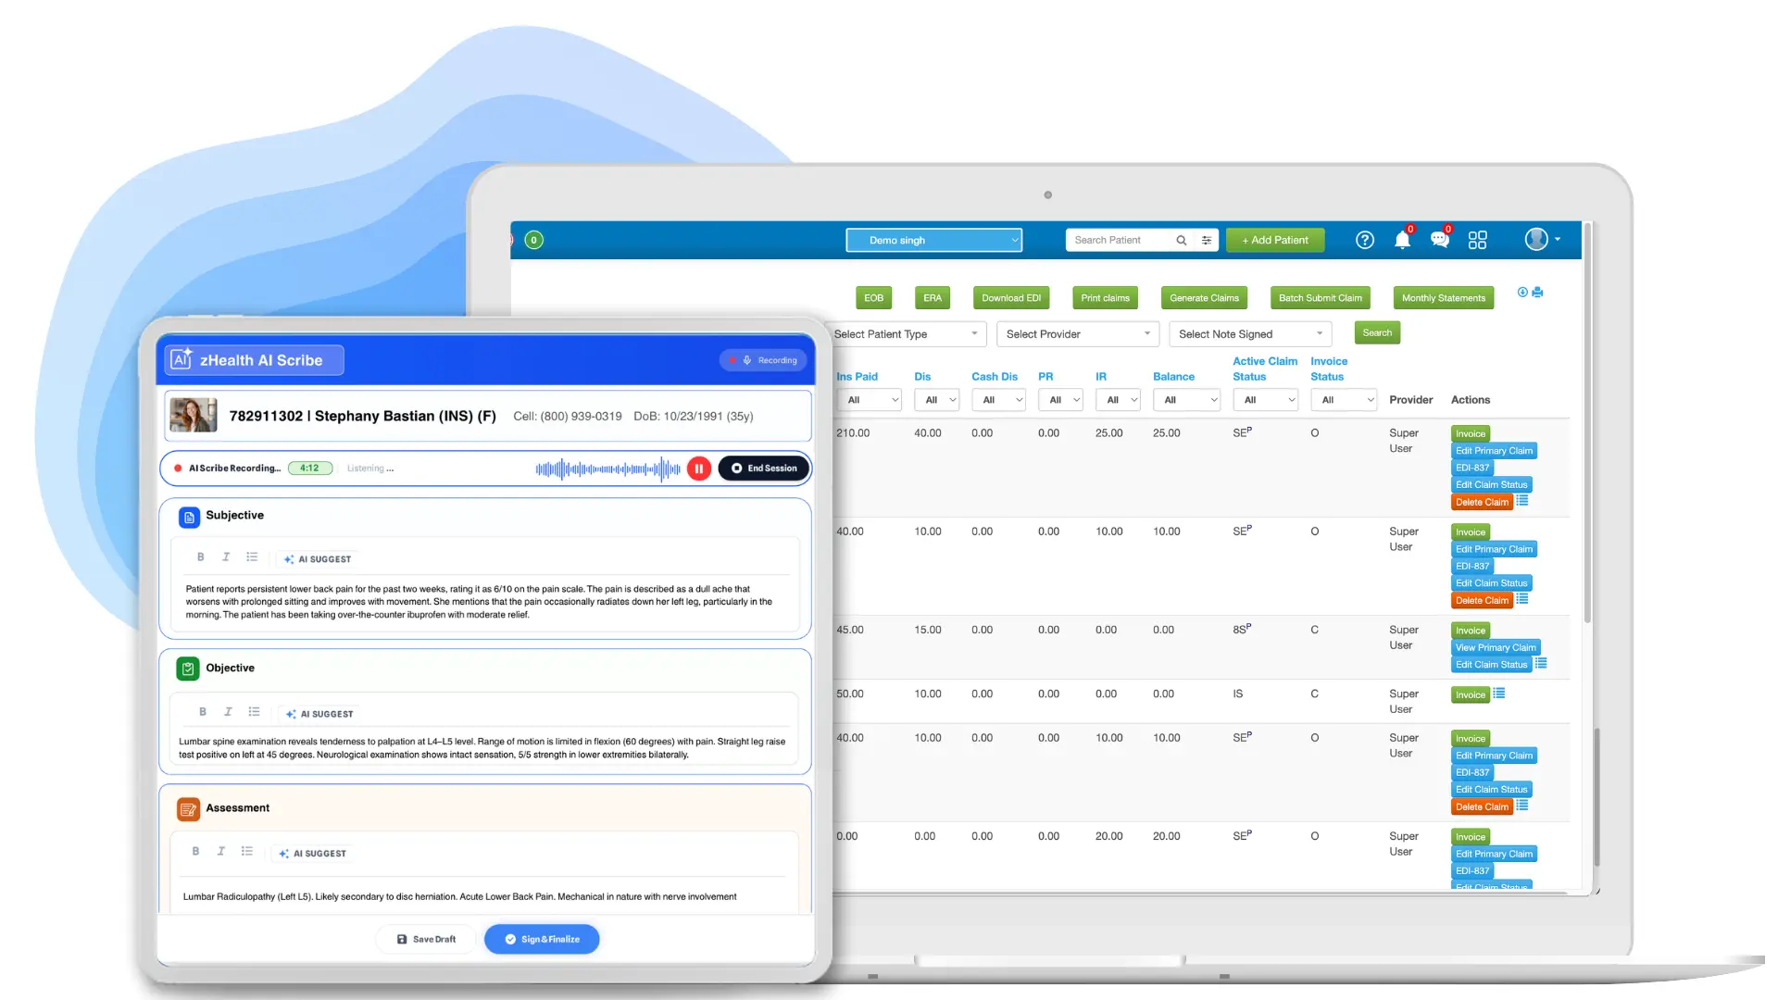Sort by the Balance column header
This screenshot has height=1000, width=1778.
pyautogui.click(x=1173, y=377)
